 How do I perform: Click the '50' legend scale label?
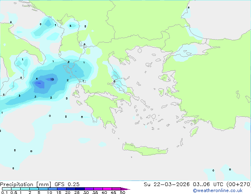[x=123, y=192]
